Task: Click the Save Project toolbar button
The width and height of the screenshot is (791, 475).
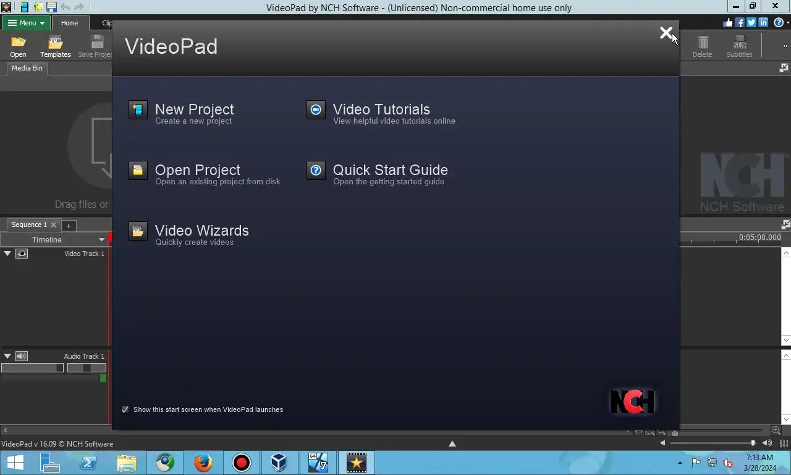Action: [x=96, y=46]
